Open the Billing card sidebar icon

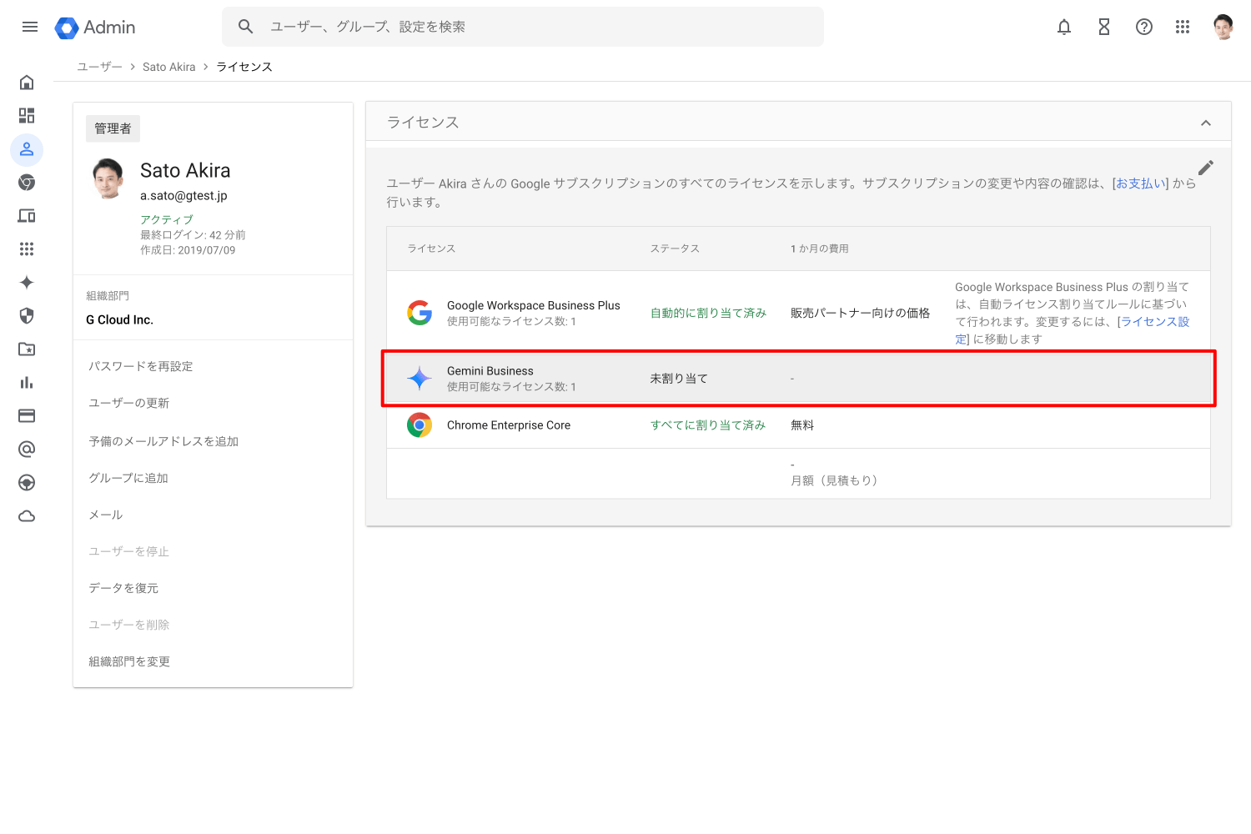pos(27,416)
